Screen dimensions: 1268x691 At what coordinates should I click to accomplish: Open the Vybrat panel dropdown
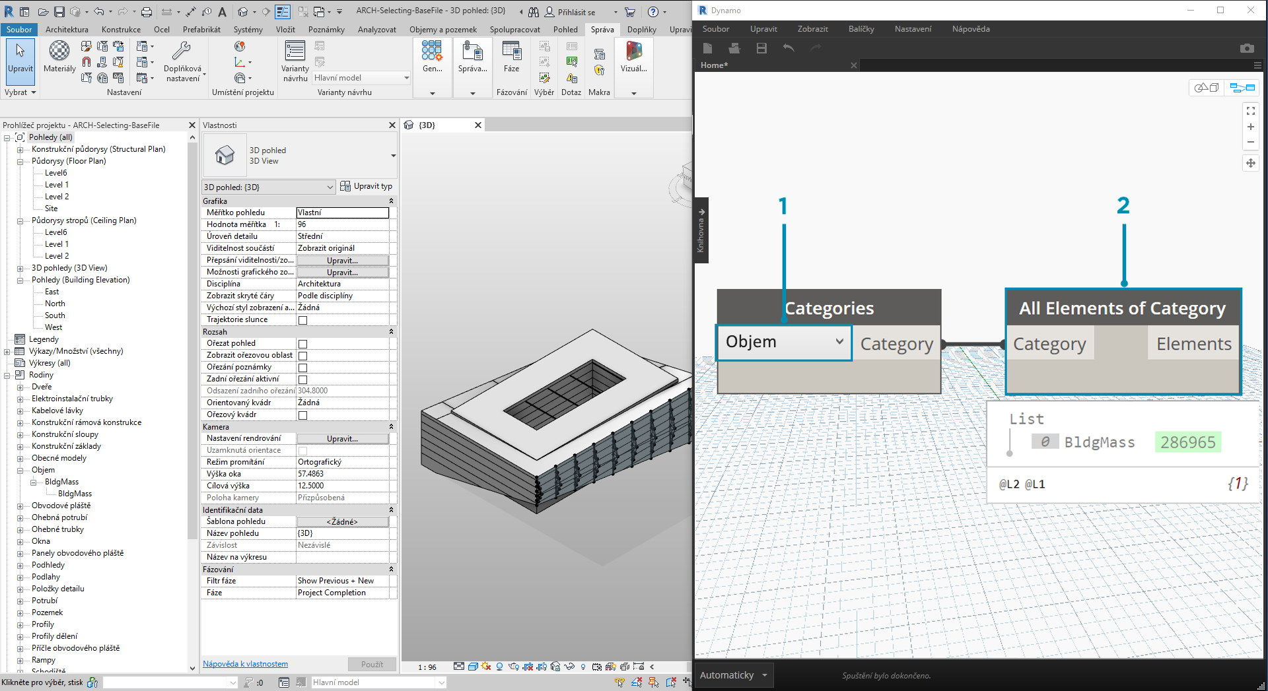[20, 92]
